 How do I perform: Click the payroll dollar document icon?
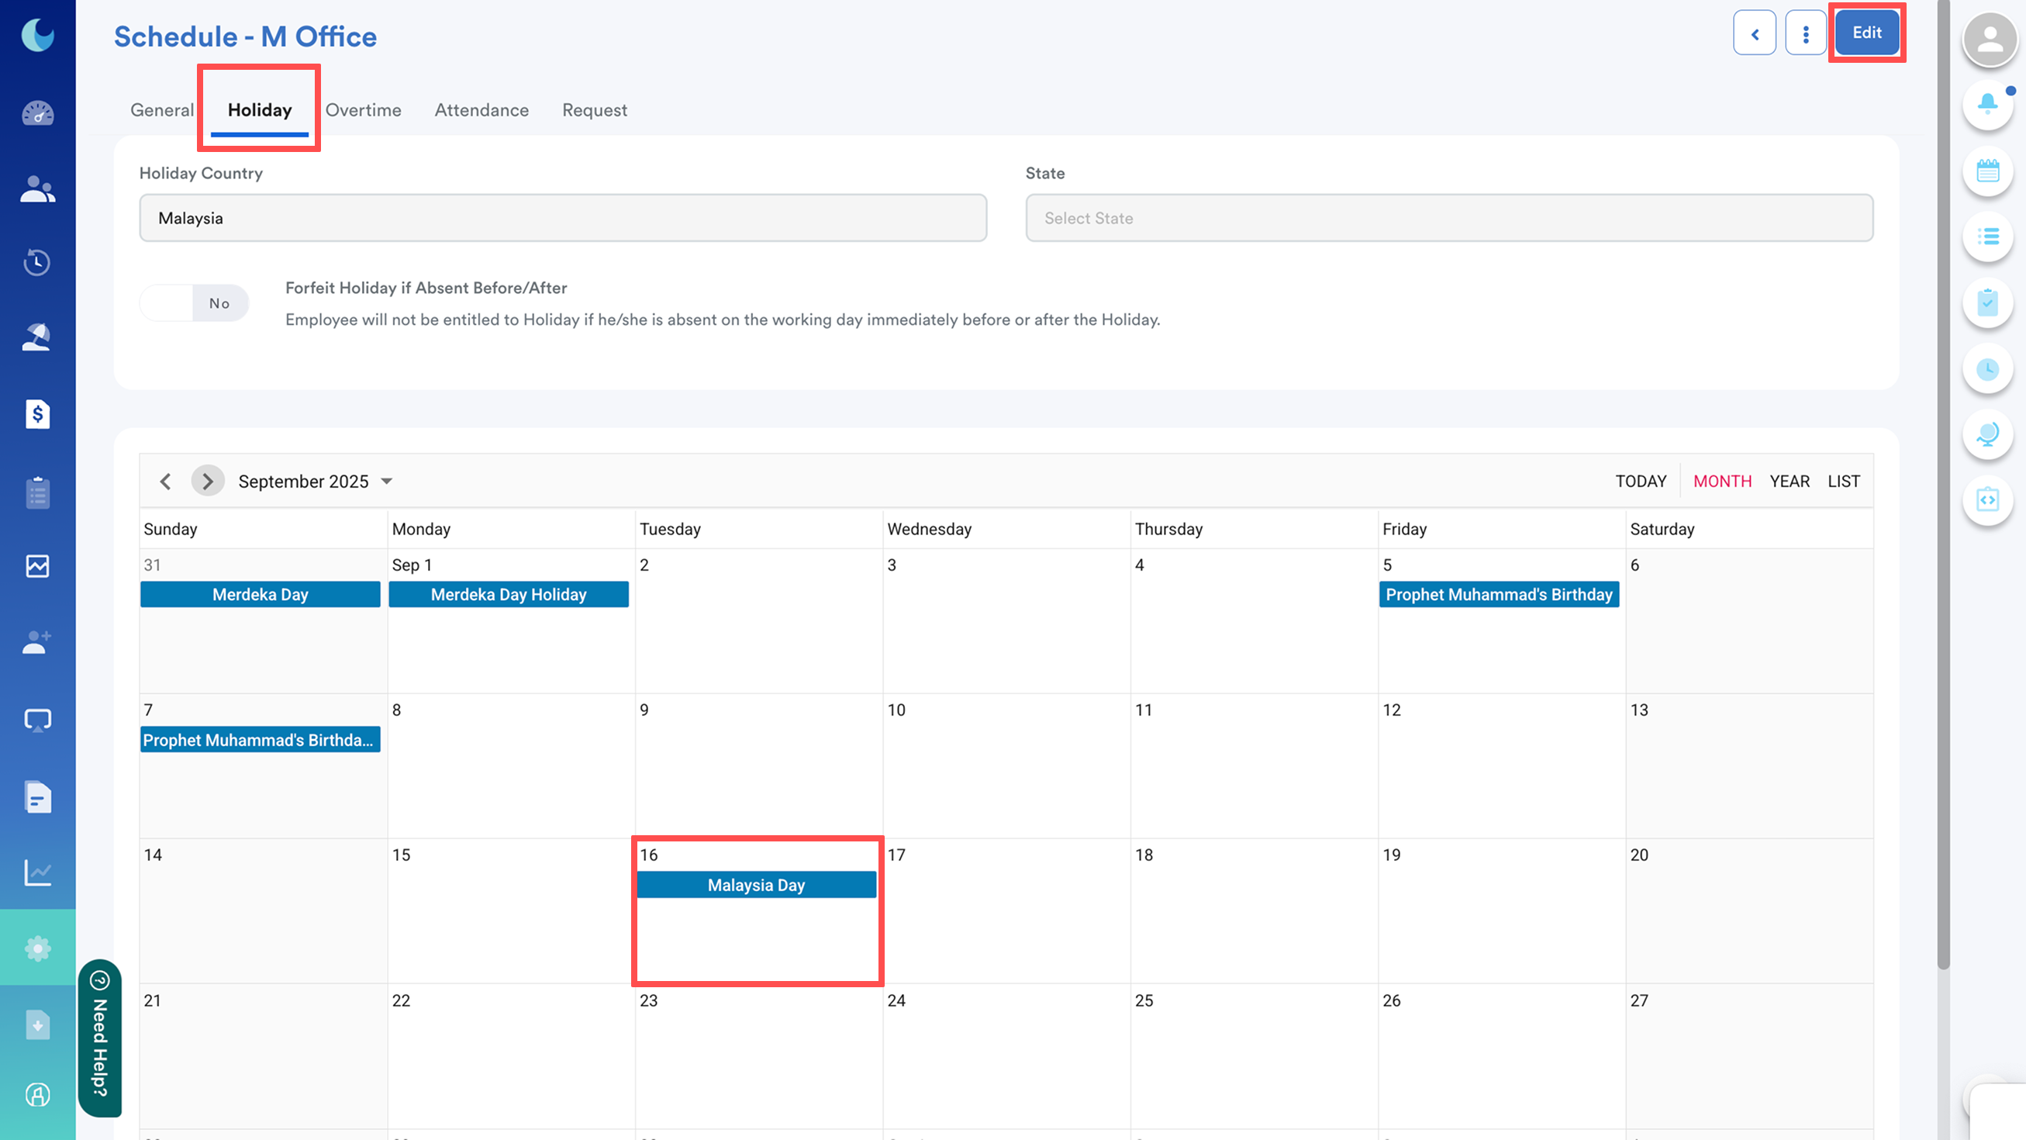37,414
